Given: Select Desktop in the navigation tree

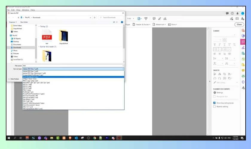Looking at the screenshot, I should (16, 41).
